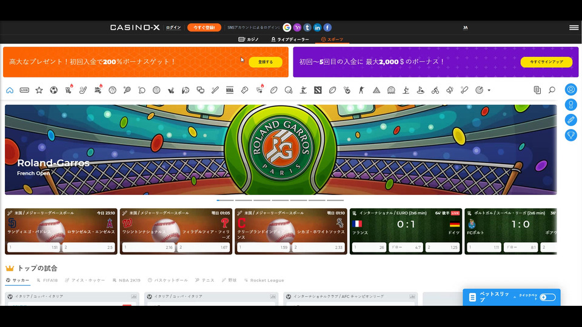
Task: Click 登録する on orange bonus banner
Action: click(266, 62)
